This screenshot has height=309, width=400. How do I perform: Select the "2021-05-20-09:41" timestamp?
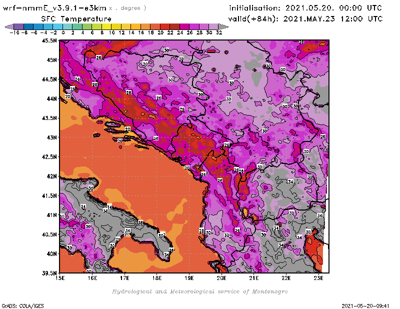pos(365,306)
